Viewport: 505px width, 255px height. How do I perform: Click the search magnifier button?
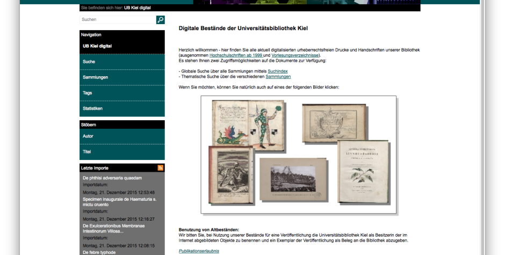tap(161, 20)
